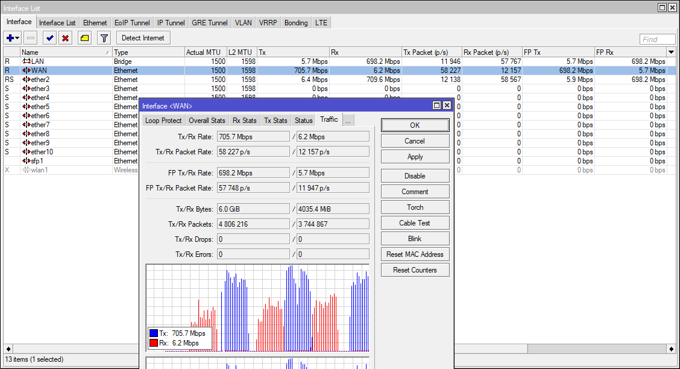680x369 pixels.
Task: Click the Detect Internet button
Action: tap(143, 37)
